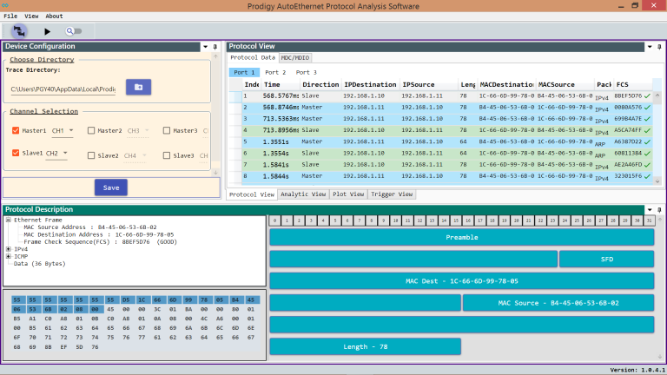
Task: Open the Slave2 CH4 channel dropdown
Action: [135, 156]
